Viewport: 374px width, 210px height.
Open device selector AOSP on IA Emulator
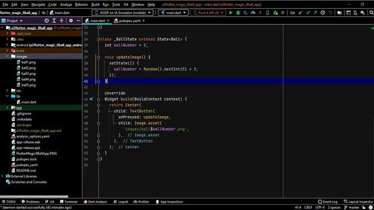tap(123, 13)
